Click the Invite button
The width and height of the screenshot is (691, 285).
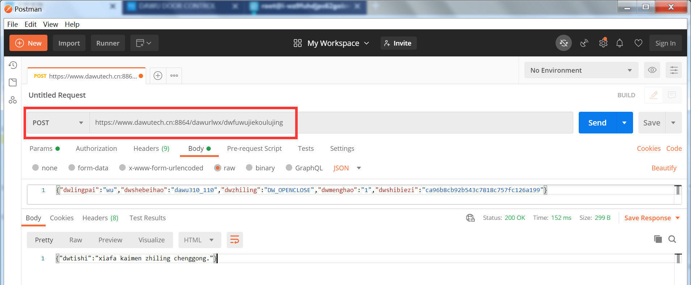click(x=398, y=43)
